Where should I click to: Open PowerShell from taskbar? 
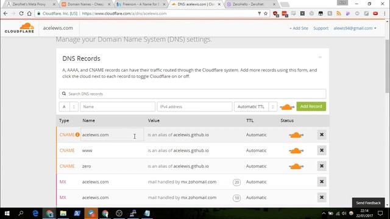(77, 213)
